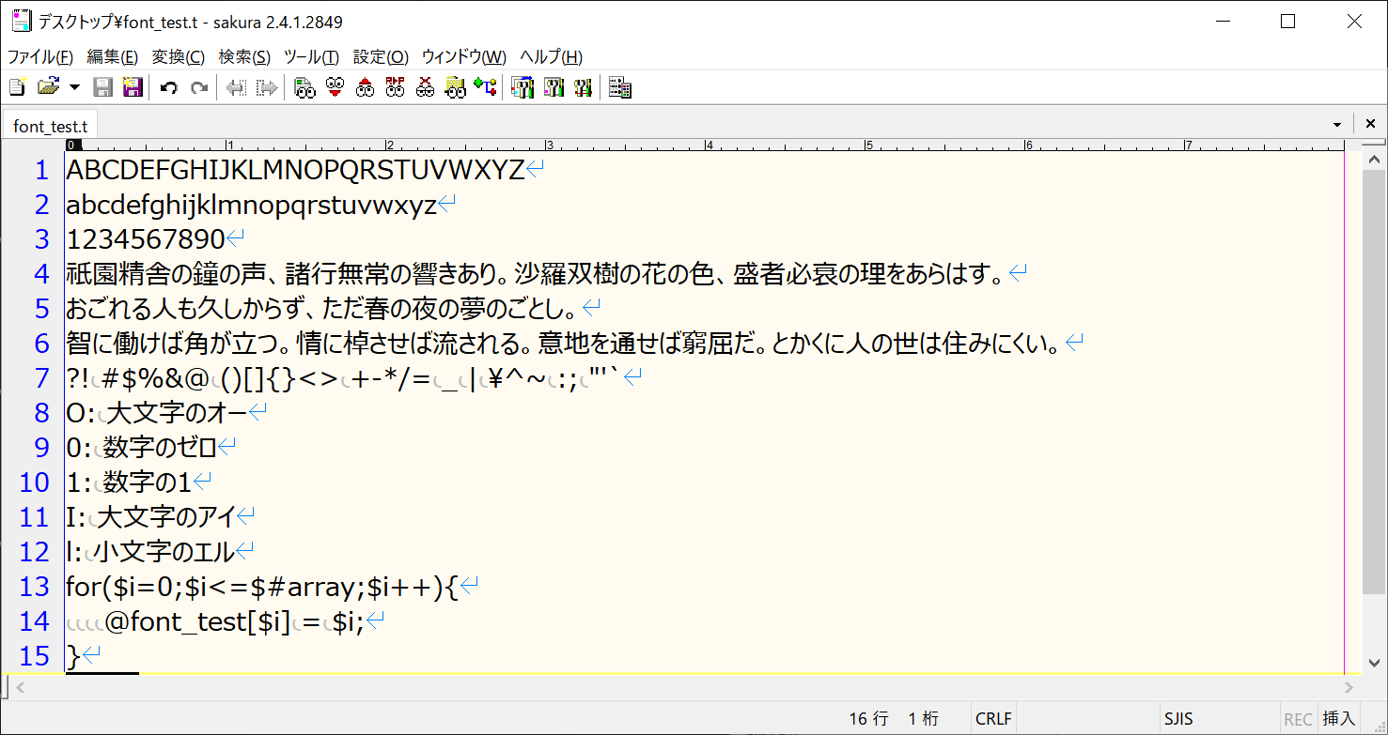Open the tab list dropdown arrow

pos(1337,125)
